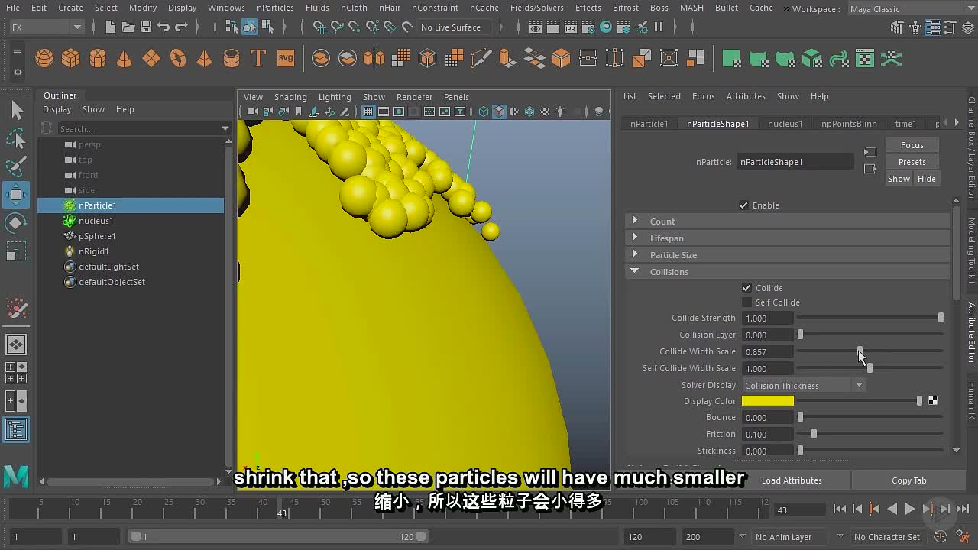The image size is (978, 550).
Task: Open the No Anim Layer dropdown
Action: [x=792, y=536]
